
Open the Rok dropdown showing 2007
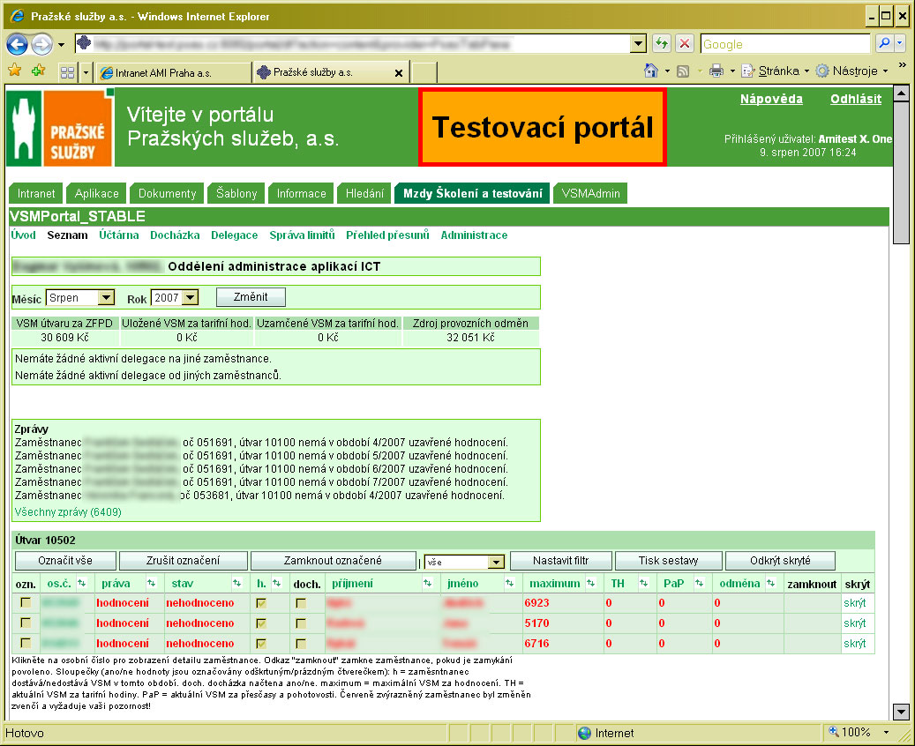pyautogui.click(x=175, y=297)
